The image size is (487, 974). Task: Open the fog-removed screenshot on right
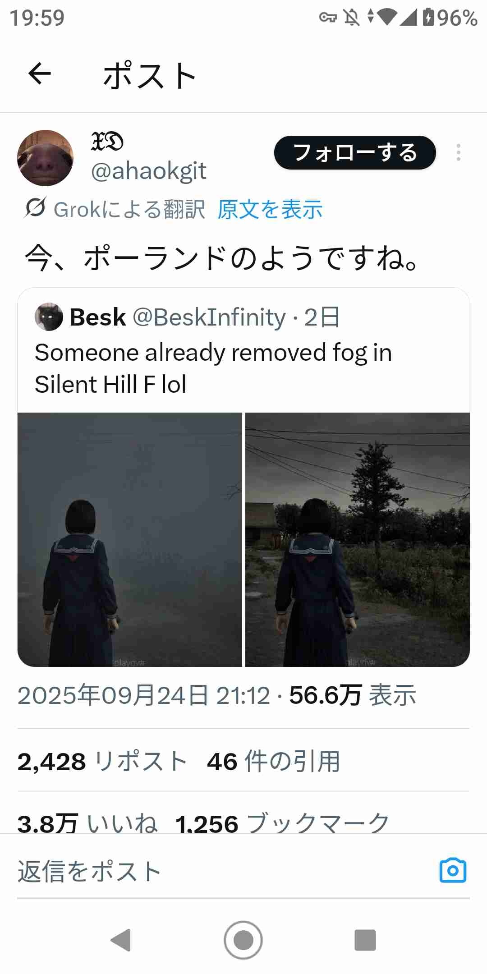coord(358,539)
